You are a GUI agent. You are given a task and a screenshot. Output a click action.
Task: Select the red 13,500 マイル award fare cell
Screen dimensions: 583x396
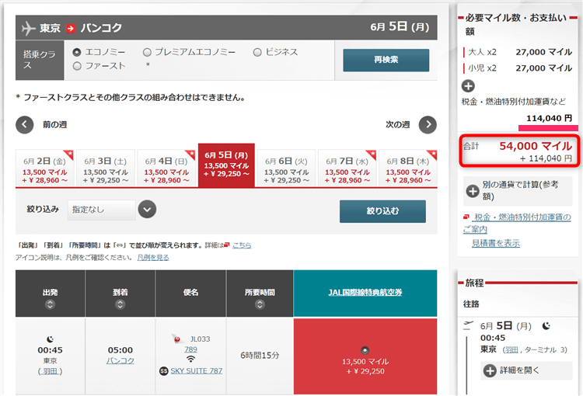pyautogui.click(x=365, y=356)
